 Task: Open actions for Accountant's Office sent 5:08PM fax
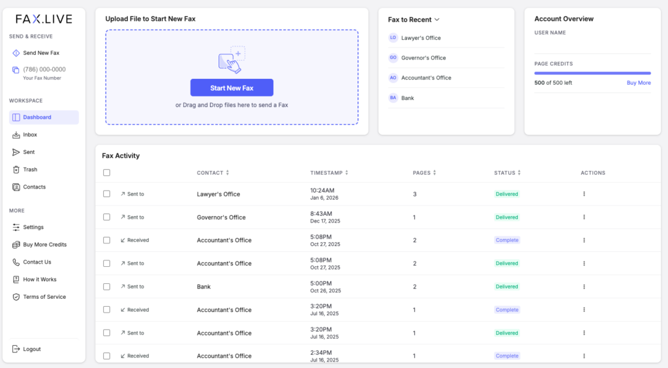(584, 263)
